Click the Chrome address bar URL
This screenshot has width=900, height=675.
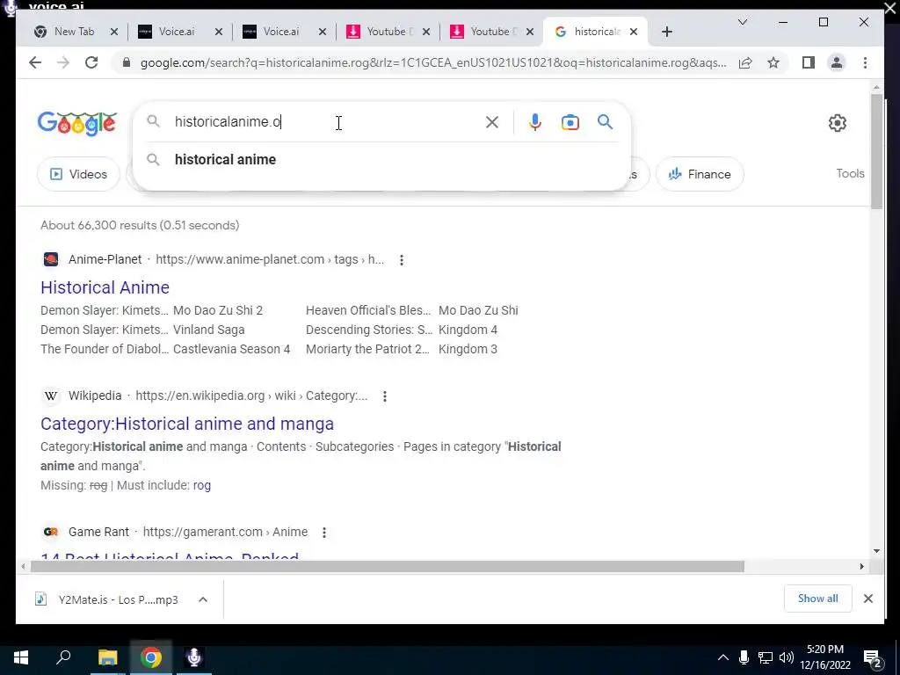click(x=433, y=62)
